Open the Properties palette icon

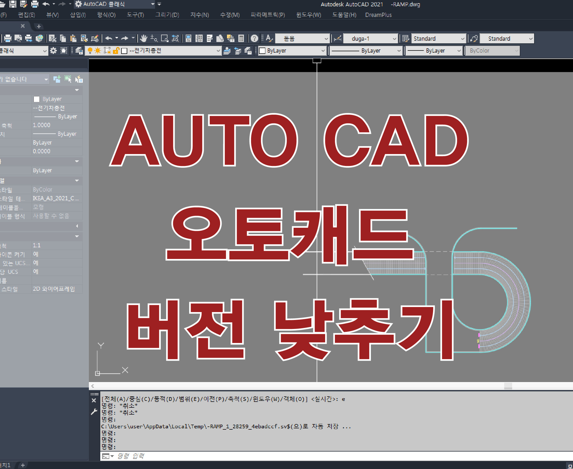coord(188,39)
